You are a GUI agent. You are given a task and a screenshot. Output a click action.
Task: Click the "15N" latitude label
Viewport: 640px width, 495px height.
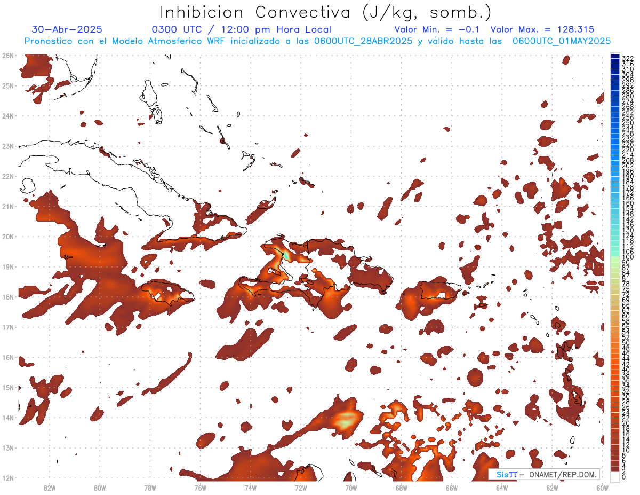point(7,387)
